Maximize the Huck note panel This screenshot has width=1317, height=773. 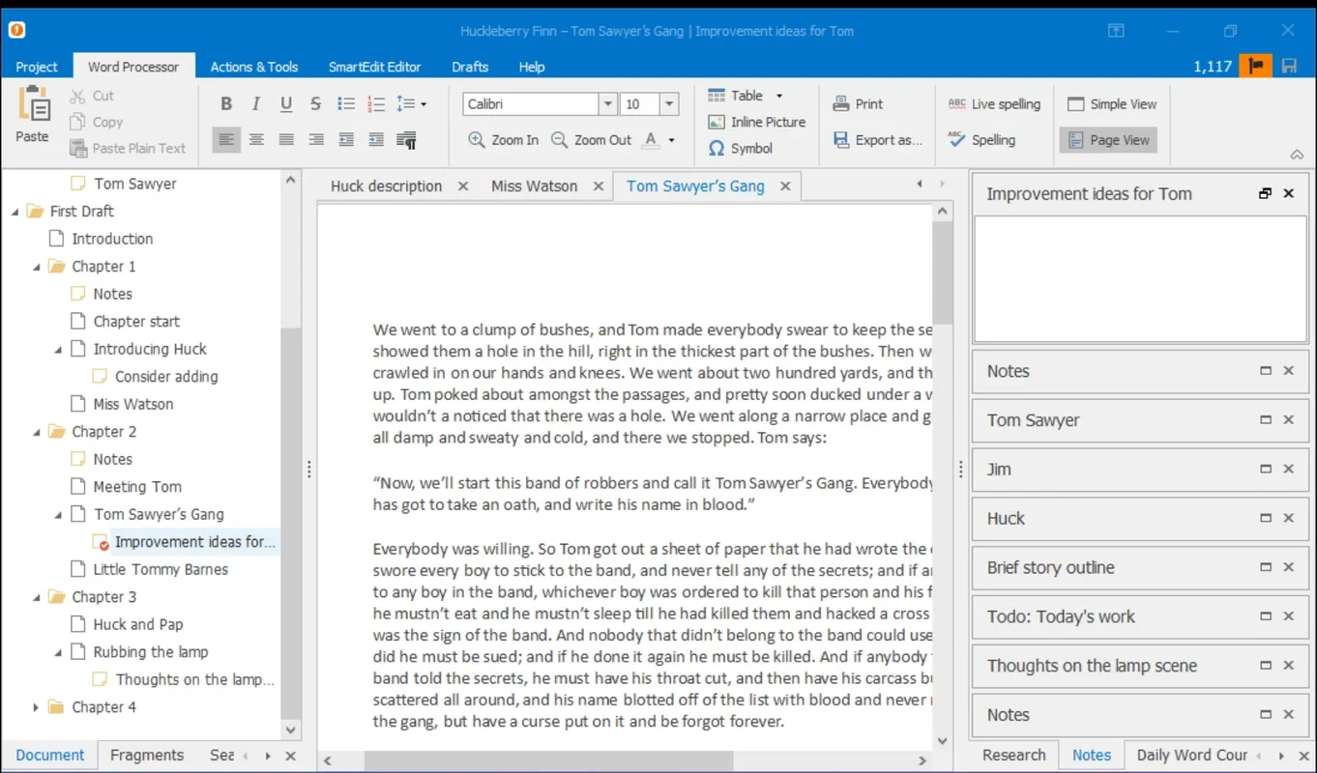tap(1265, 518)
